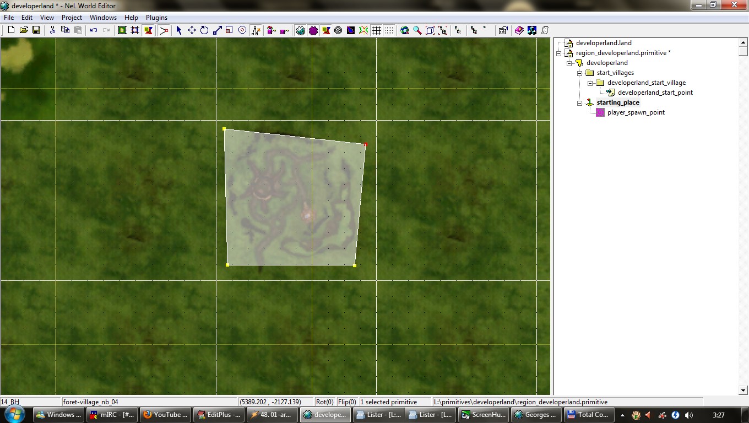Choose the Move tool with four arrows
The height and width of the screenshot is (423, 749).
pos(192,30)
